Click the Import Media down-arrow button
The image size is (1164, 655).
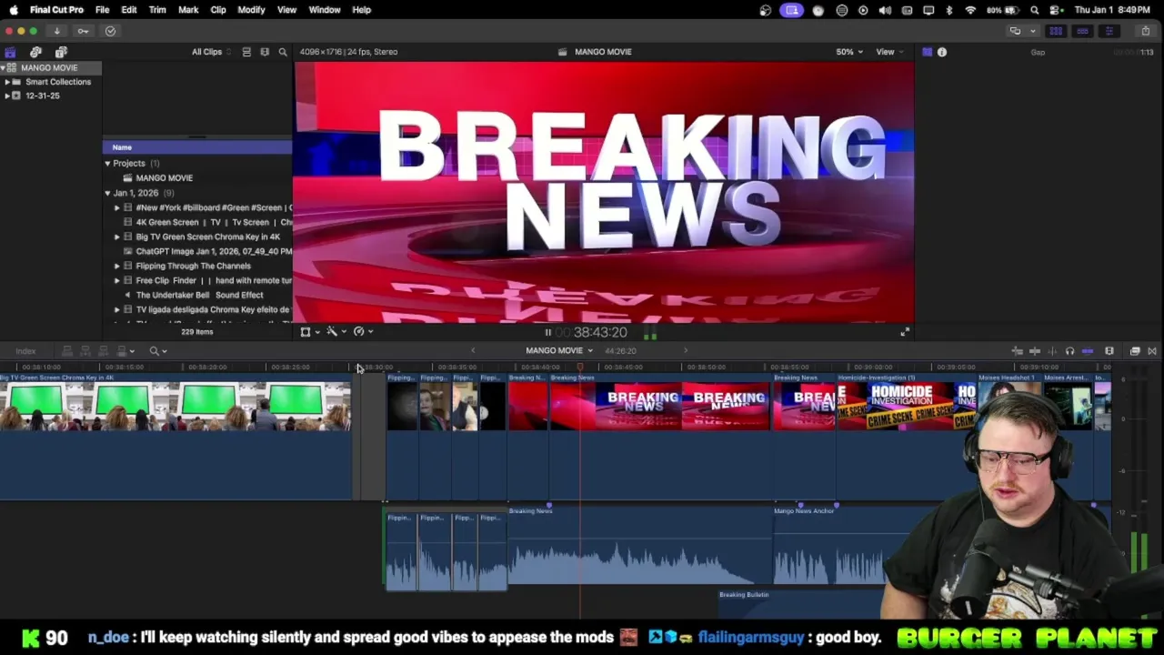pos(56,31)
